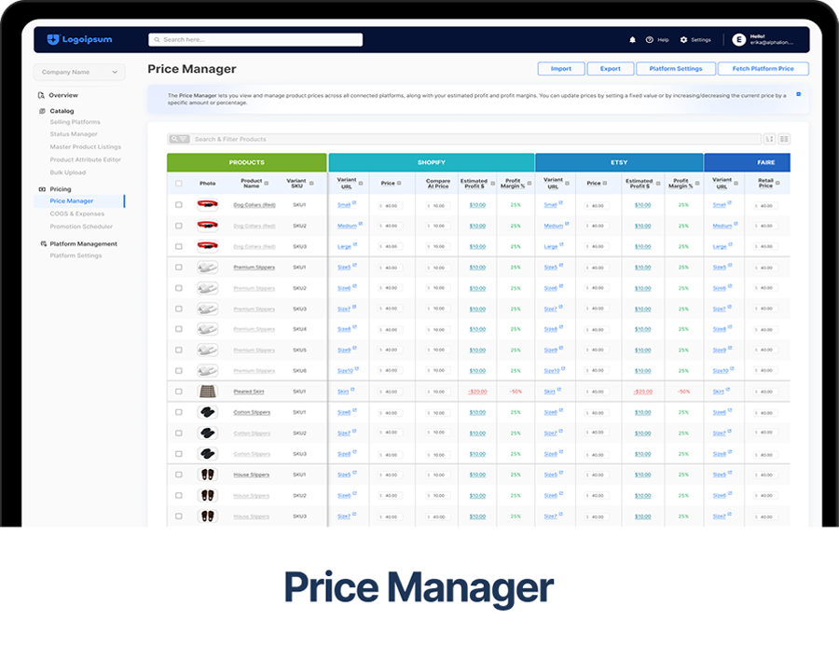Click the Fetch Platform Price button
The height and width of the screenshot is (647, 839).
pyautogui.click(x=763, y=69)
